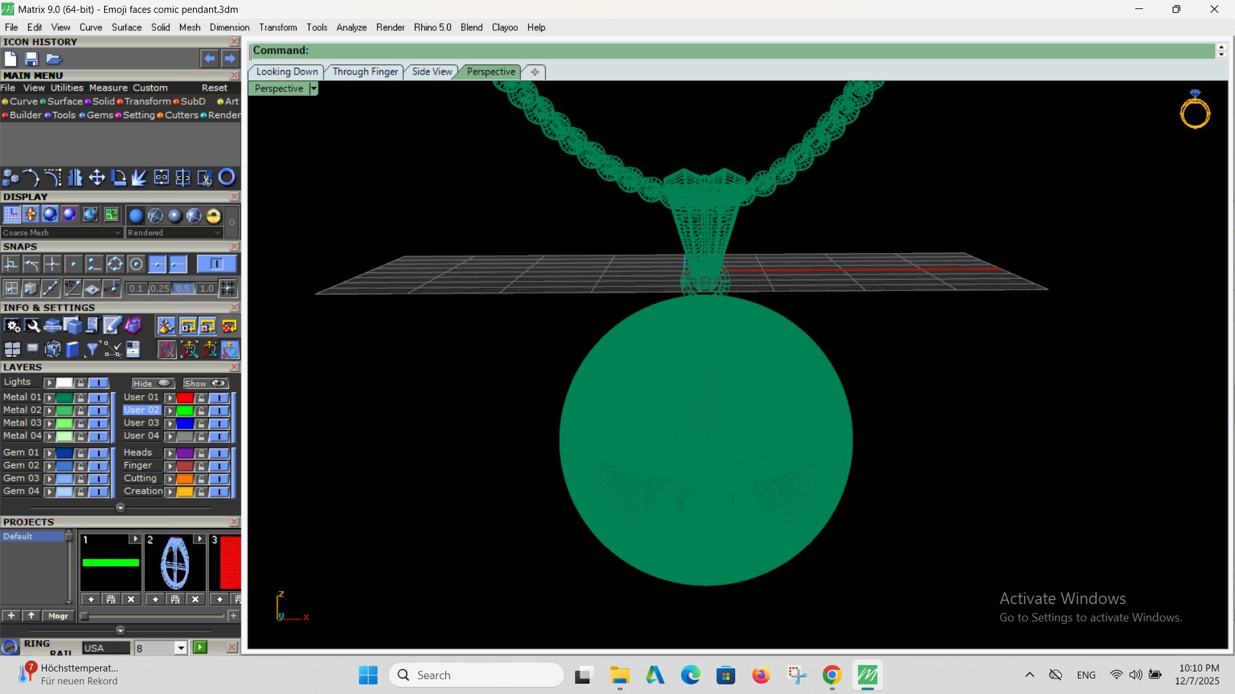This screenshot has width=1235, height=694.
Task: Click the funnel filter icon in Info & Settings
Action: coord(92,349)
